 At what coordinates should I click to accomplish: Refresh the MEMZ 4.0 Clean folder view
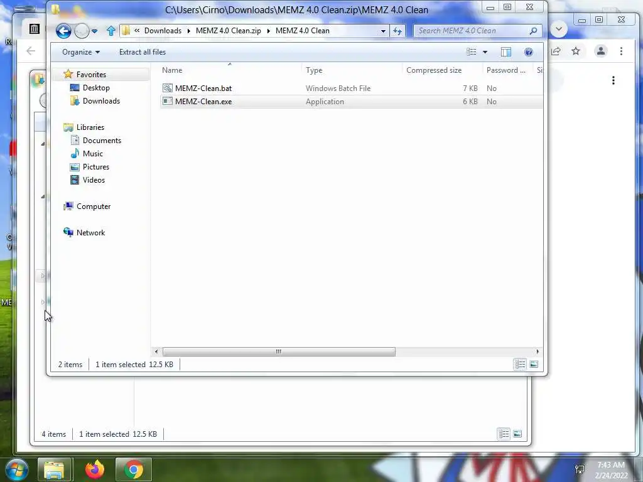point(397,31)
